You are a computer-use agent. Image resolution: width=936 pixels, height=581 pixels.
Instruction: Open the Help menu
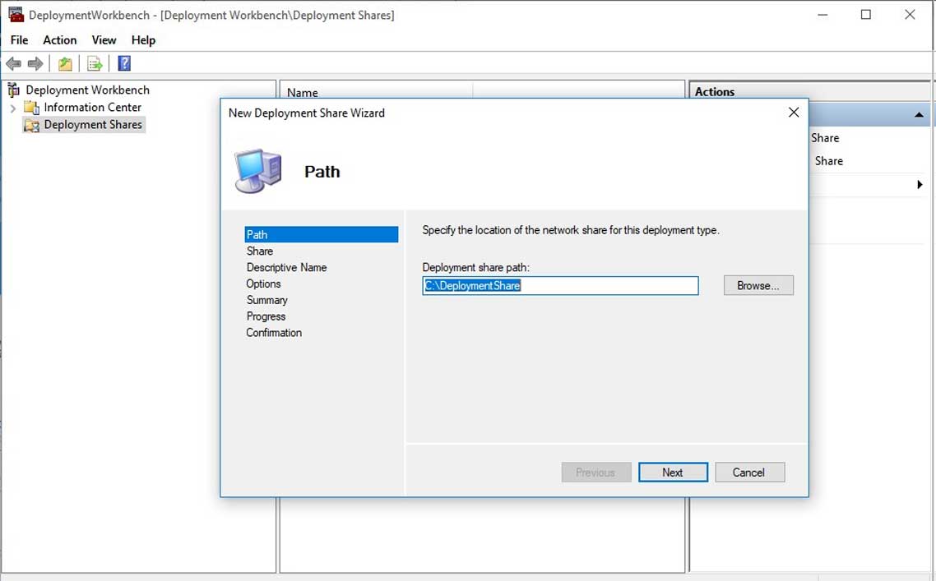click(x=143, y=40)
